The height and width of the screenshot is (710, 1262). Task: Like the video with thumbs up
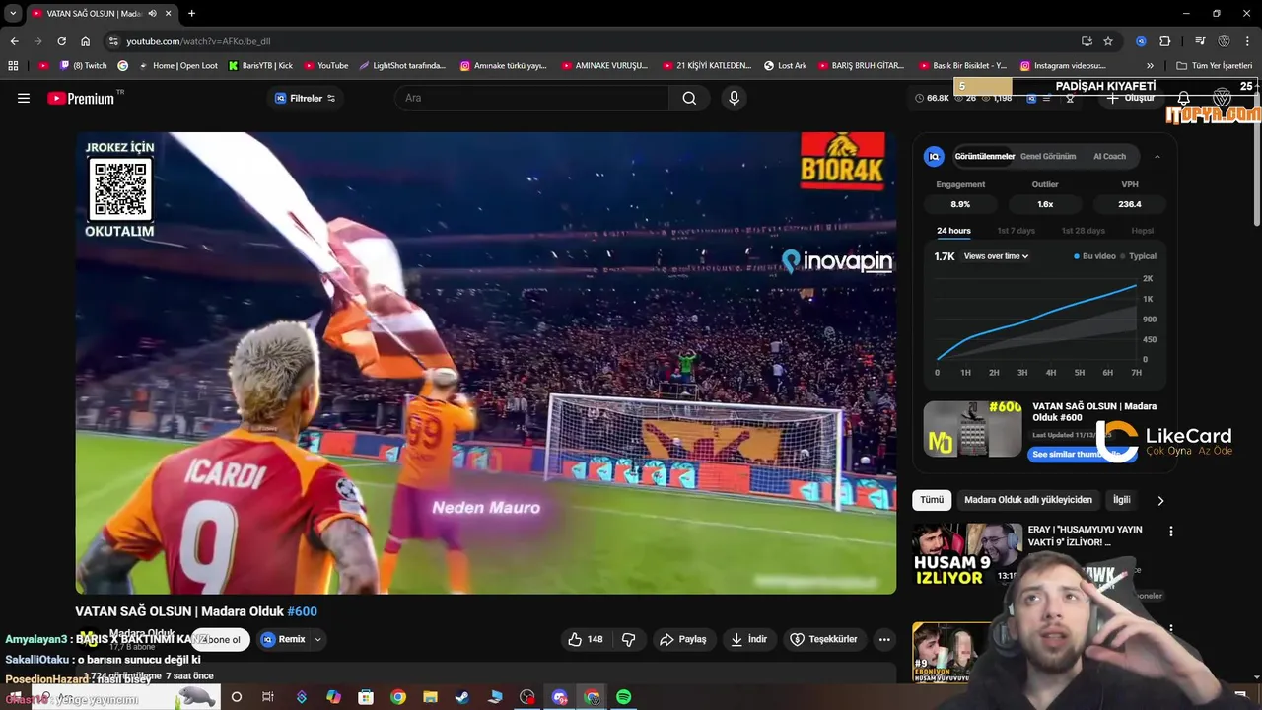[x=585, y=639]
